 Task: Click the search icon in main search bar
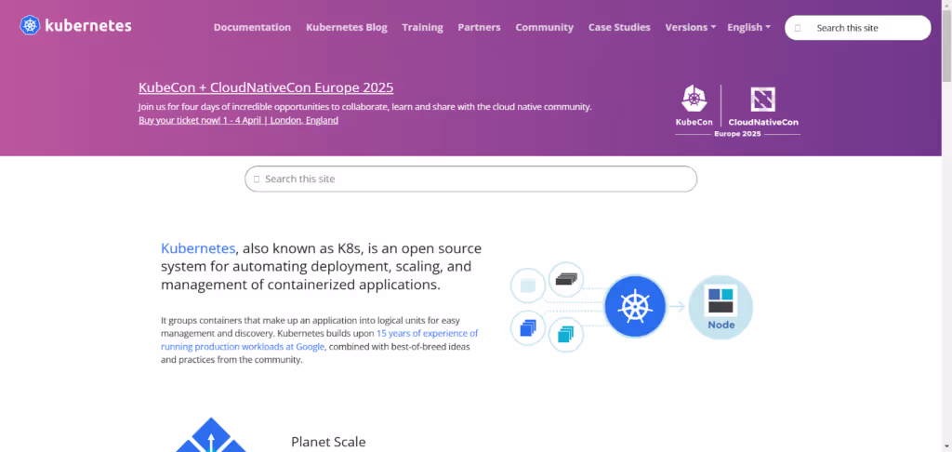click(257, 179)
